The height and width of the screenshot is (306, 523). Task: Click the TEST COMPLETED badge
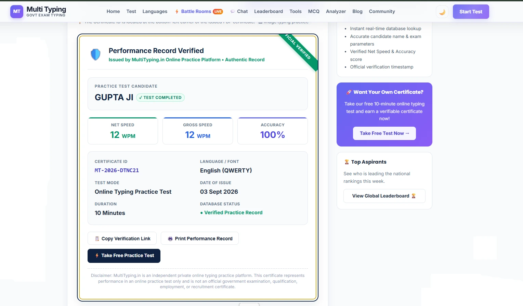(x=160, y=98)
